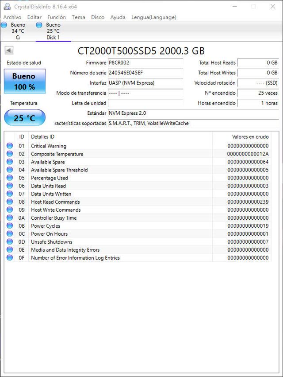Click the Interfaz field UASP (NVM Express)
The width and height of the screenshot is (283, 377).
click(145, 83)
